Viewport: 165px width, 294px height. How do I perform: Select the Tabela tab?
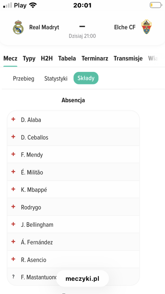[x=67, y=59]
